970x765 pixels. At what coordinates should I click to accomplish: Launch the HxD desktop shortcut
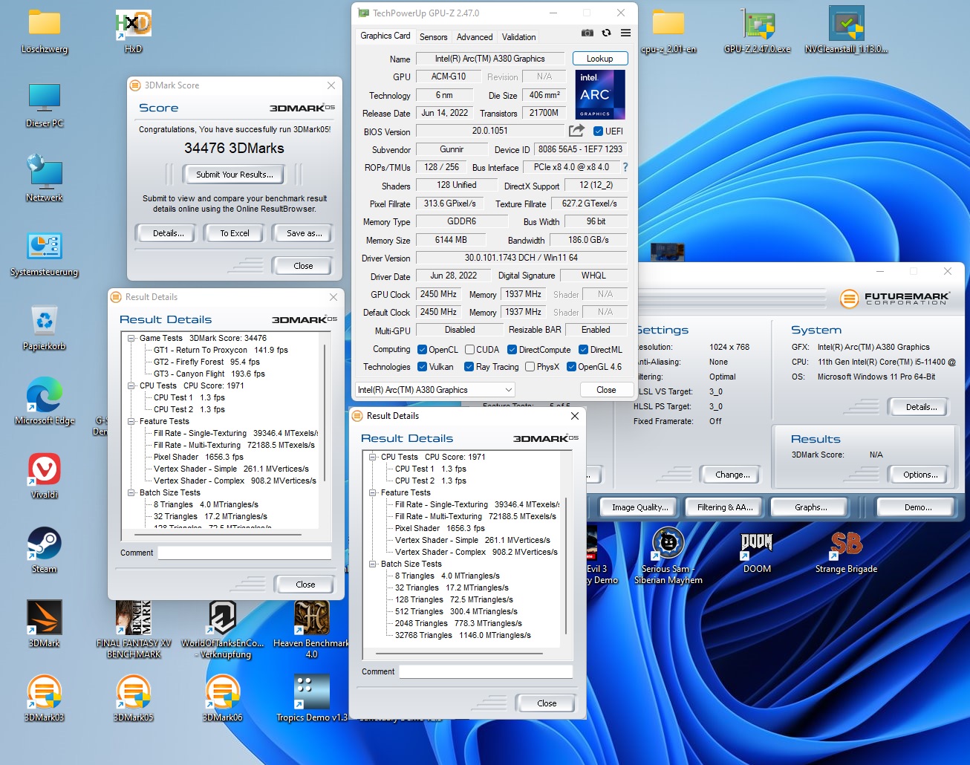(x=134, y=30)
